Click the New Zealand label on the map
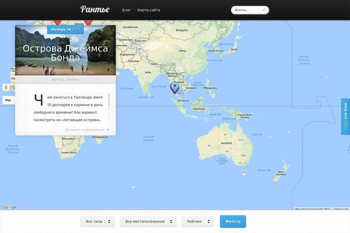The image size is (350, 233). coord(281,173)
